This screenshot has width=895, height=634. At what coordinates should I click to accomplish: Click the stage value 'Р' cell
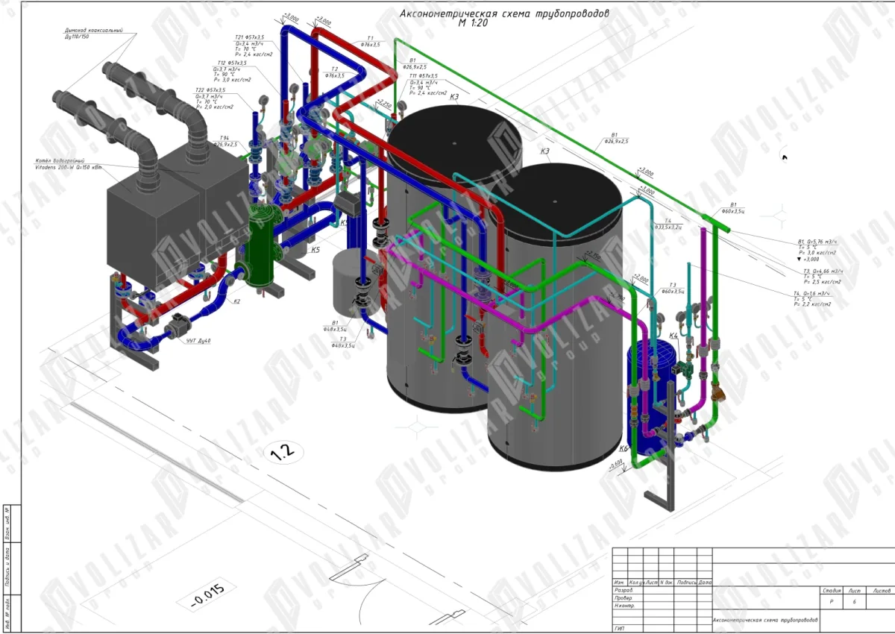pyautogui.click(x=831, y=602)
